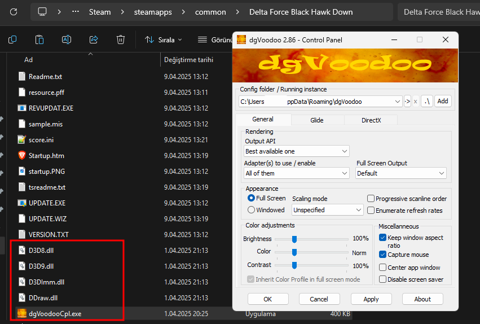Select the D3D9.dll file icon
The height and width of the screenshot is (324, 480).
[22, 266]
